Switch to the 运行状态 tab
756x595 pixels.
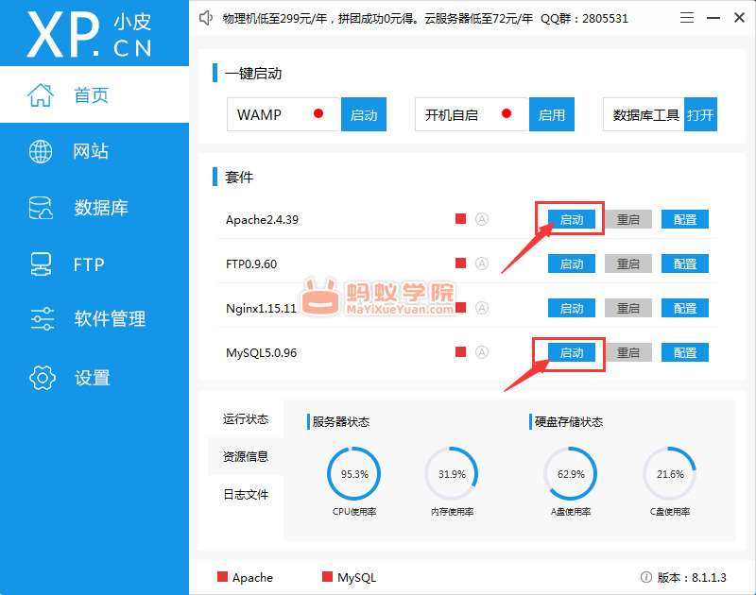[246, 418]
